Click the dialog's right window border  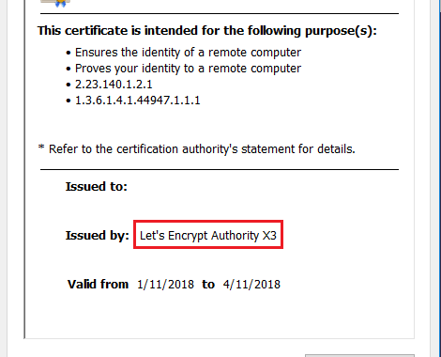click(x=439, y=178)
